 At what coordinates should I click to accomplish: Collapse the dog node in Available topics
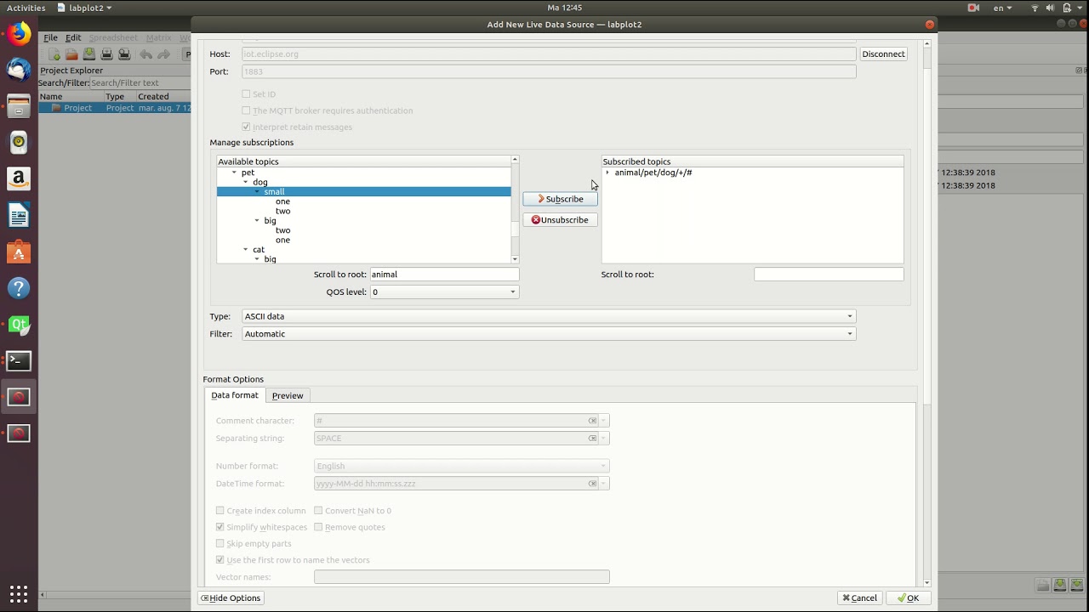(x=246, y=182)
